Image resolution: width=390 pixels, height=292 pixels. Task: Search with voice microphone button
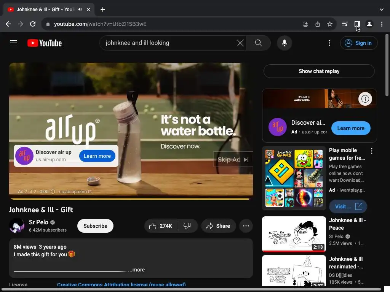pyautogui.click(x=284, y=43)
